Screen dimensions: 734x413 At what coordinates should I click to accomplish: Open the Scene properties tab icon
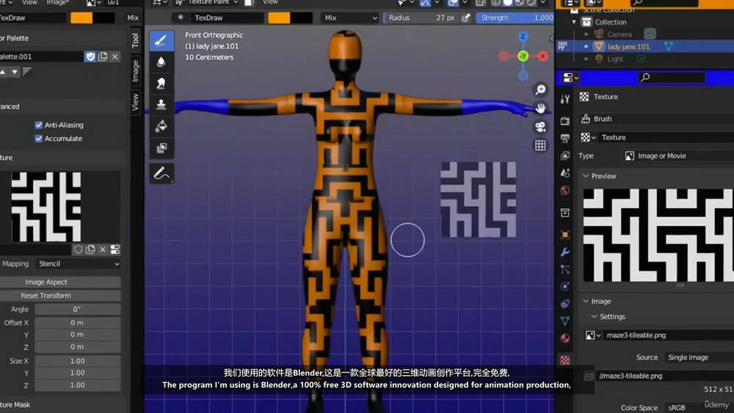565,172
